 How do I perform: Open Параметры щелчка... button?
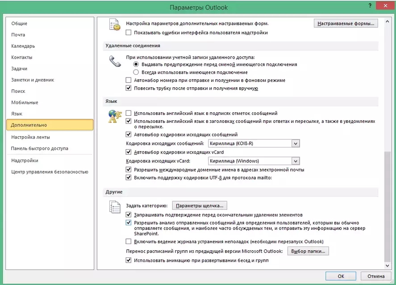pyautogui.click(x=200, y=206)
